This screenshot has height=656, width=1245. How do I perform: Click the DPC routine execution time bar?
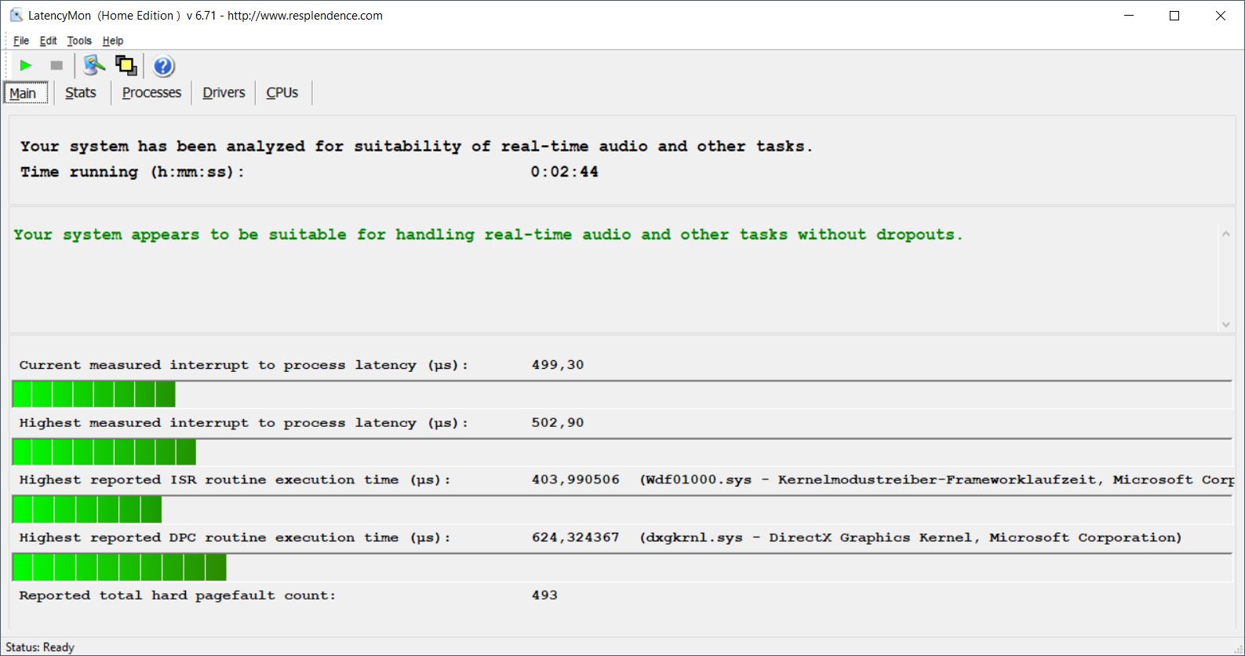click(119, 567)
